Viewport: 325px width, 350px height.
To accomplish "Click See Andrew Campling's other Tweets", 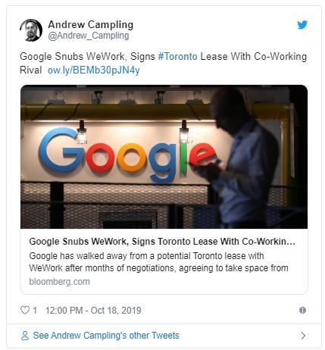I will (x=106, y=336).
